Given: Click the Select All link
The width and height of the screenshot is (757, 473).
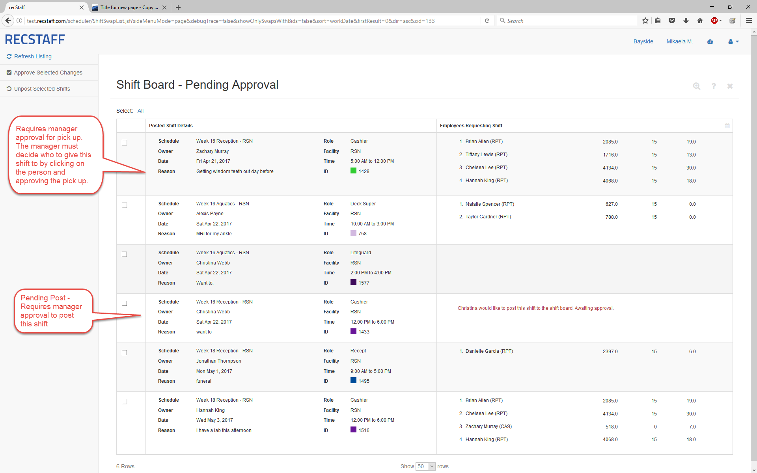Looking at the screenshot, I should pos(140,111).
